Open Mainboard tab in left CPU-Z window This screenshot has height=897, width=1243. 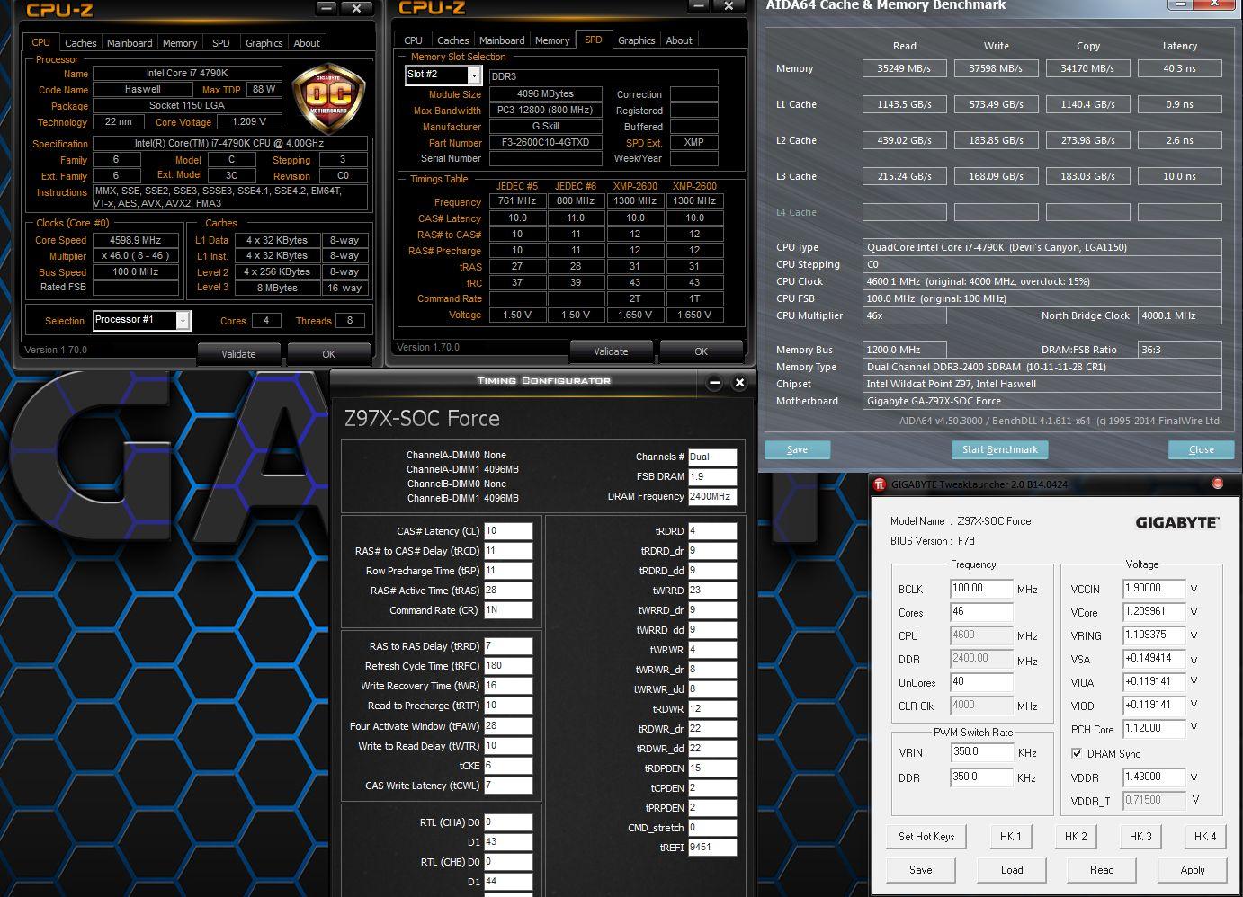(130, 43)
